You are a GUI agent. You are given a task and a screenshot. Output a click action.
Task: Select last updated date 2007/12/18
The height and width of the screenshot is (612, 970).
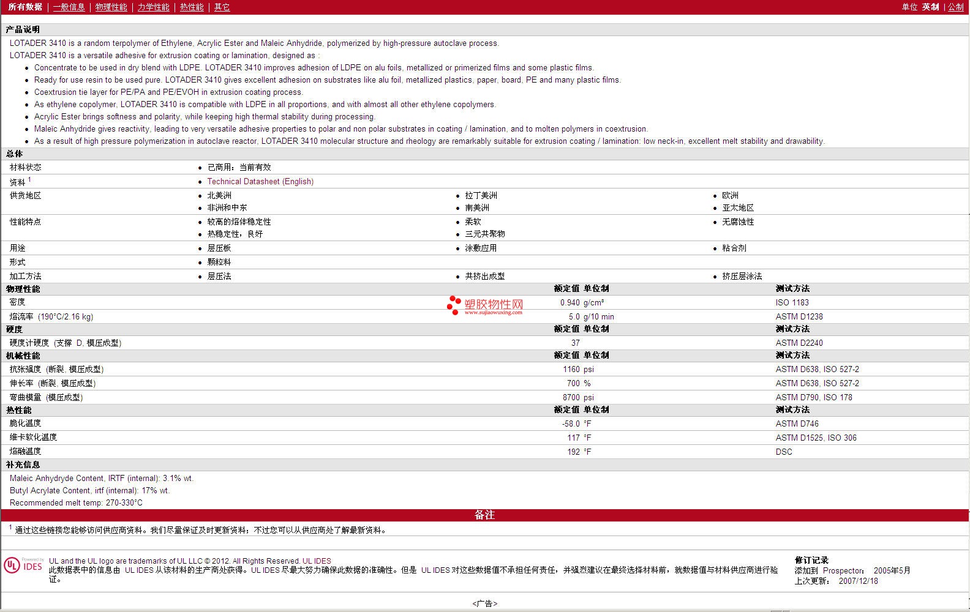click(x=859, y=581)
